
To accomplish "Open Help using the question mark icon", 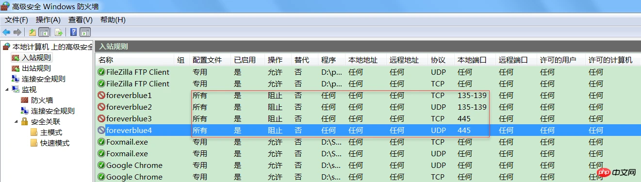I will tap(73, 33).
